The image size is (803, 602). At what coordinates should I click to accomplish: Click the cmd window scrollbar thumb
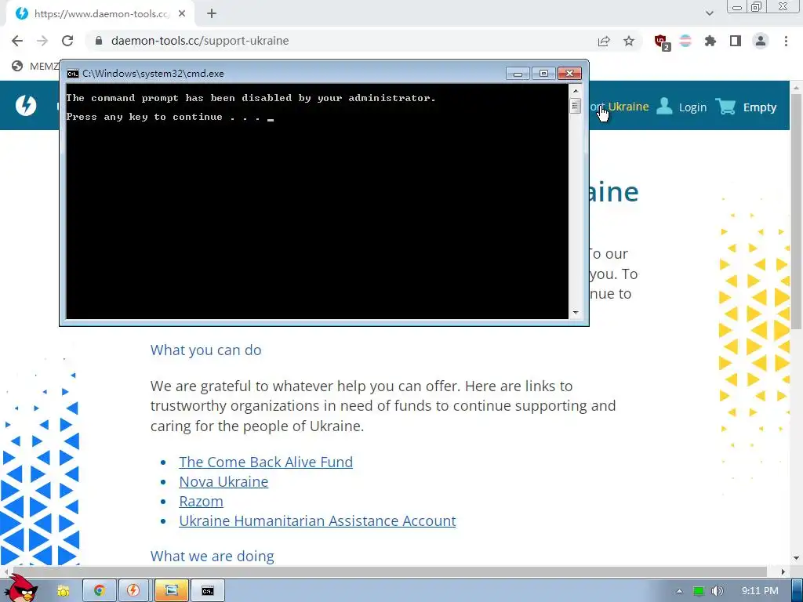(x=575, y=106)
